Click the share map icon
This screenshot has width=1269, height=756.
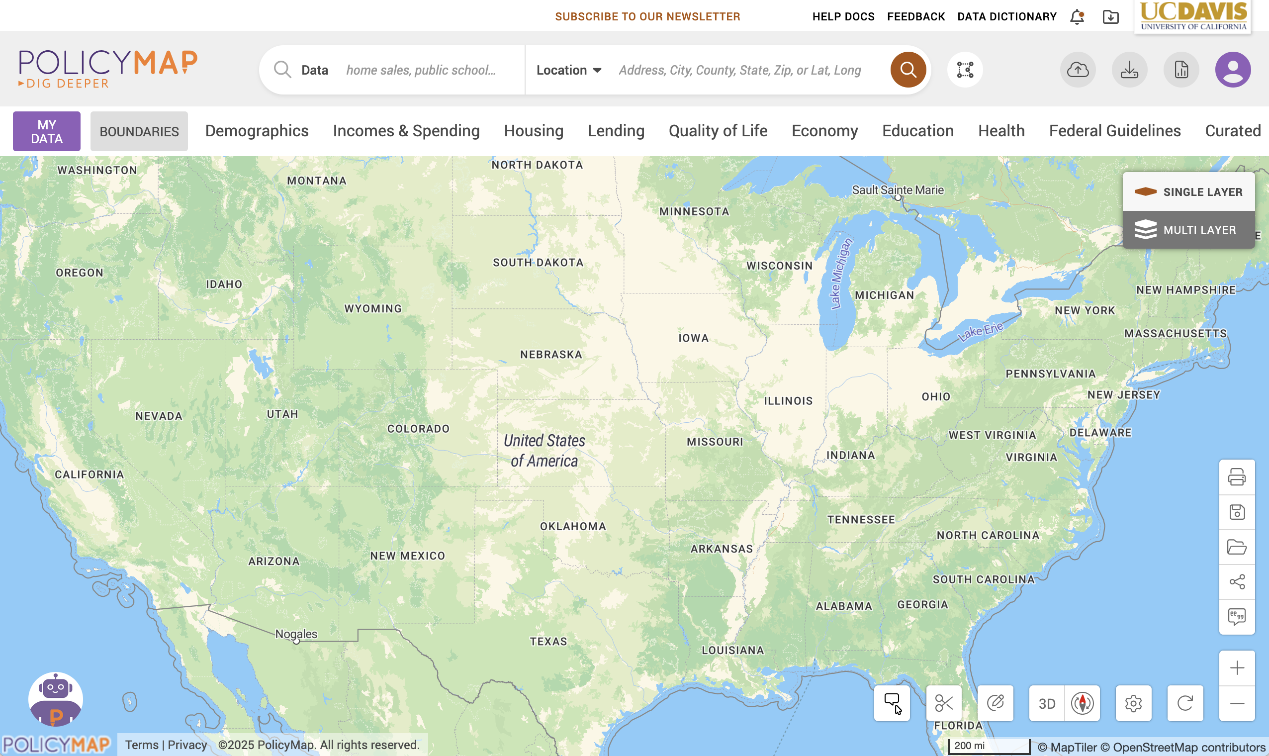tap(1237, 582)
